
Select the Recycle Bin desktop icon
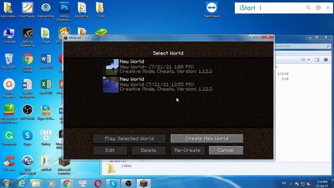point(9,61)
